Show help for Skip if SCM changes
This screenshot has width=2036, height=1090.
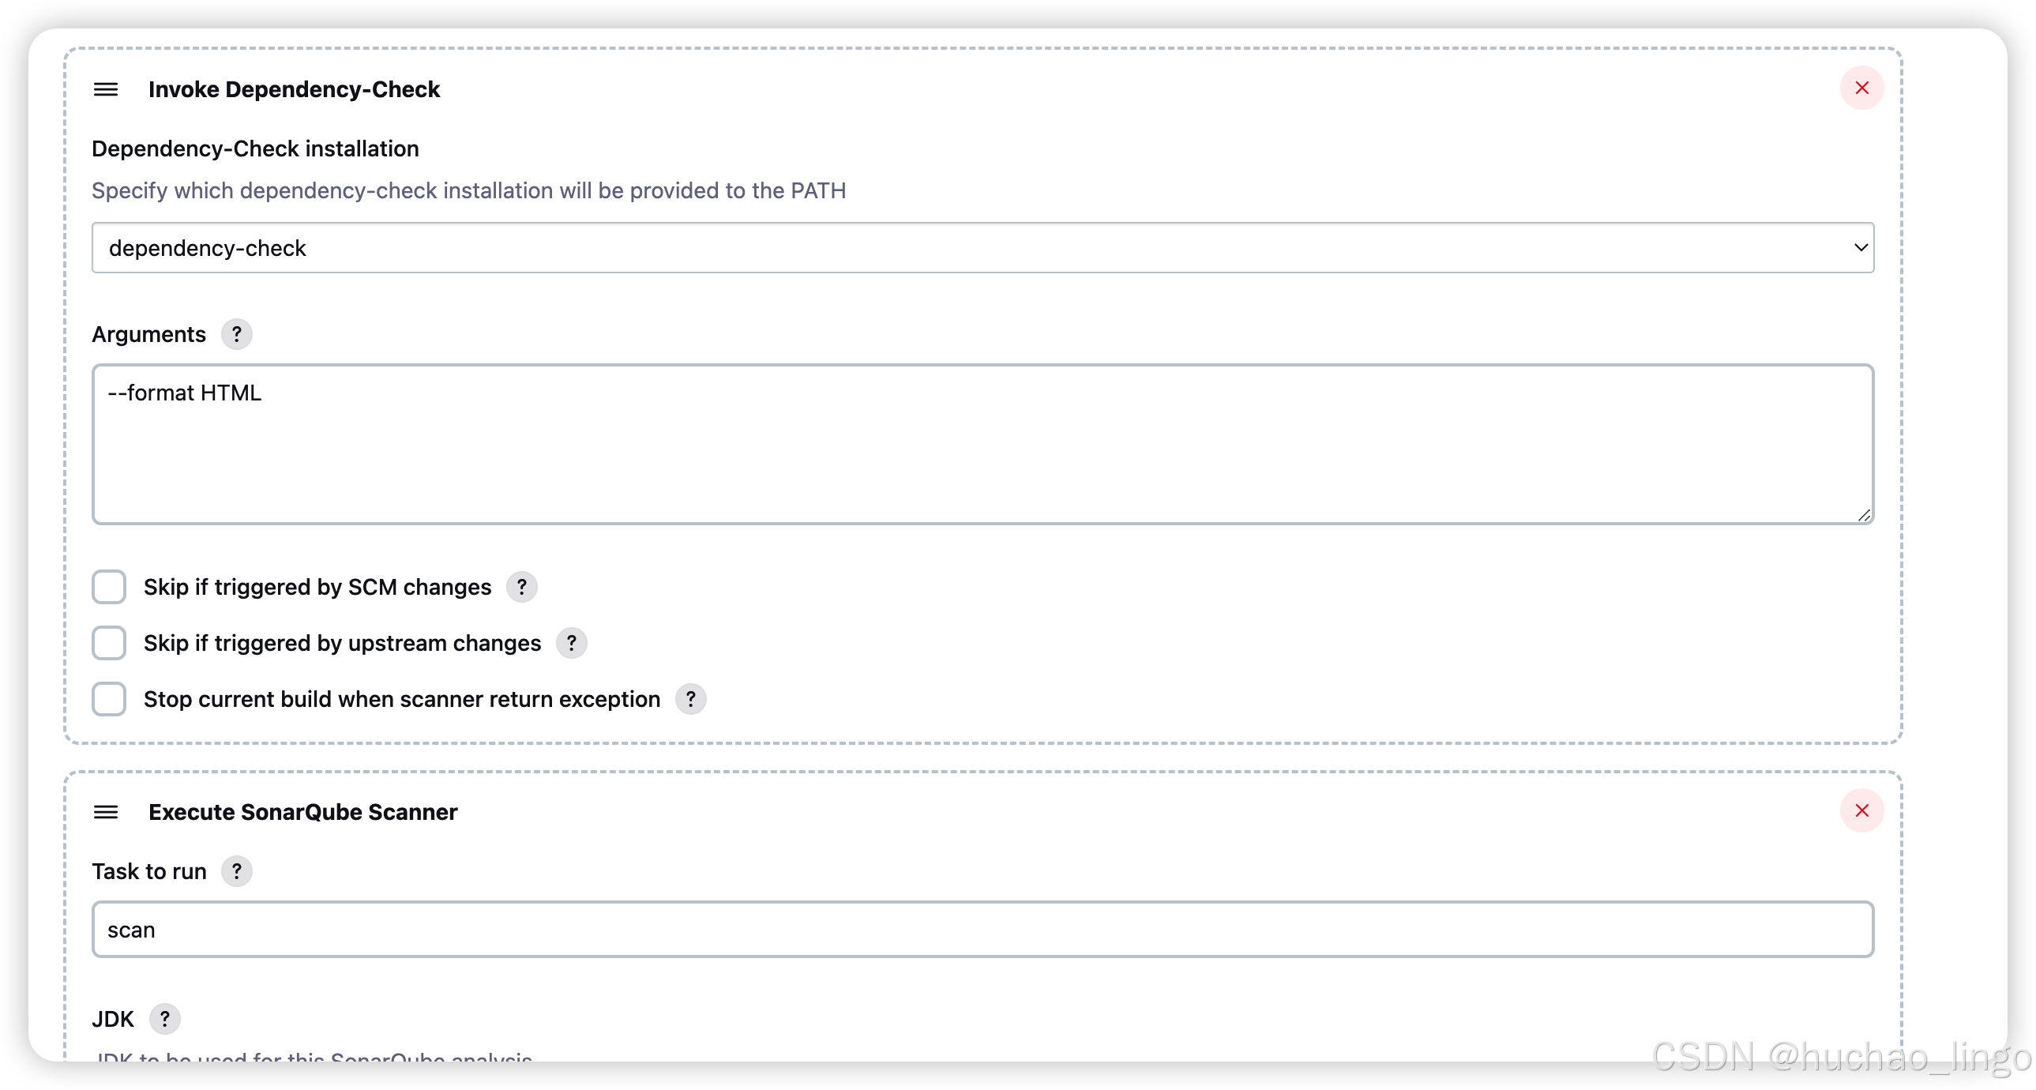[x=522, y=587]
